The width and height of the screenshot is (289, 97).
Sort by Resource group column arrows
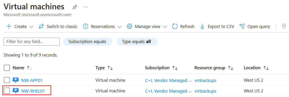click(x=230, y=68)
